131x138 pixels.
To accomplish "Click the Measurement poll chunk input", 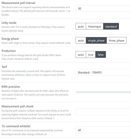I will coord(103,112).
